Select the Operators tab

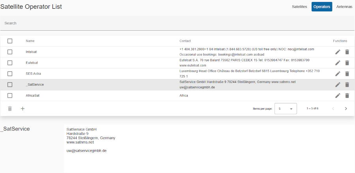coord(322,7)
